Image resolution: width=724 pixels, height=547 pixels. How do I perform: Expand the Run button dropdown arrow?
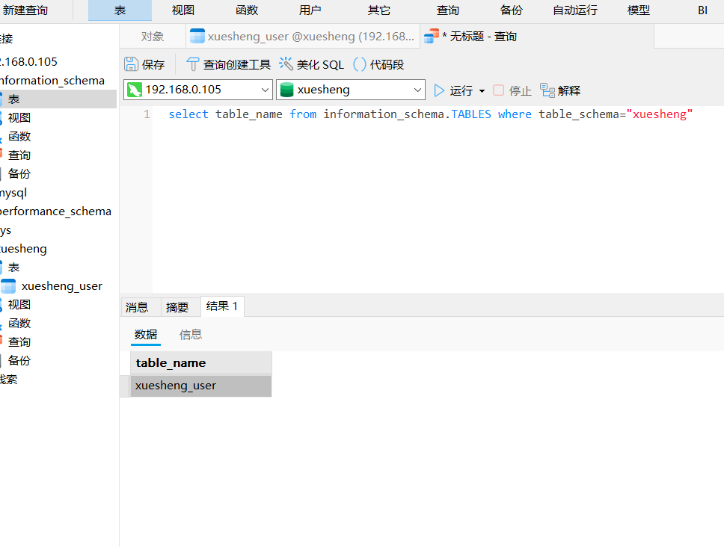(482, 90)
